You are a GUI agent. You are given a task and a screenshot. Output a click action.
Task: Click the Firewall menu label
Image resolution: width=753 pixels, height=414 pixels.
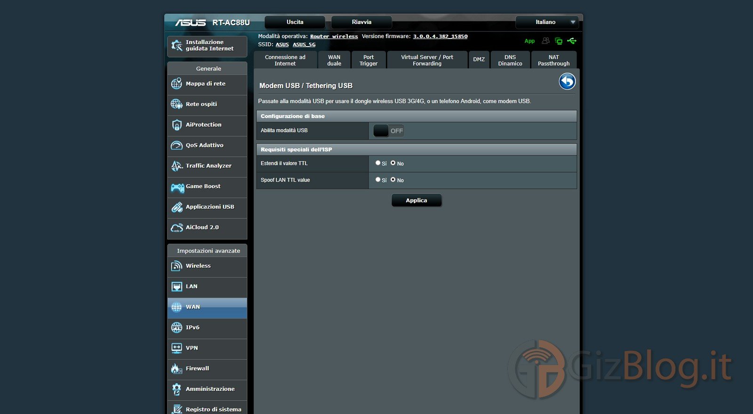click(198, 368)
